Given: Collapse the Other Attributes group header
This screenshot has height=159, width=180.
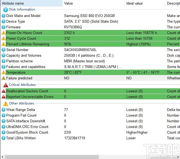Looking at the screenshot, I should point(21,103).
